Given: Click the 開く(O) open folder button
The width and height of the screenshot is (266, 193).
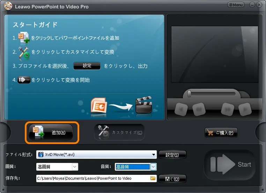Looking at the screenshot, I should click(x=172, y=179).
